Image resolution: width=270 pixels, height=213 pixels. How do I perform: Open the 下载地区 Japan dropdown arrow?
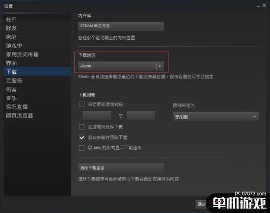(x=160, y=66)
